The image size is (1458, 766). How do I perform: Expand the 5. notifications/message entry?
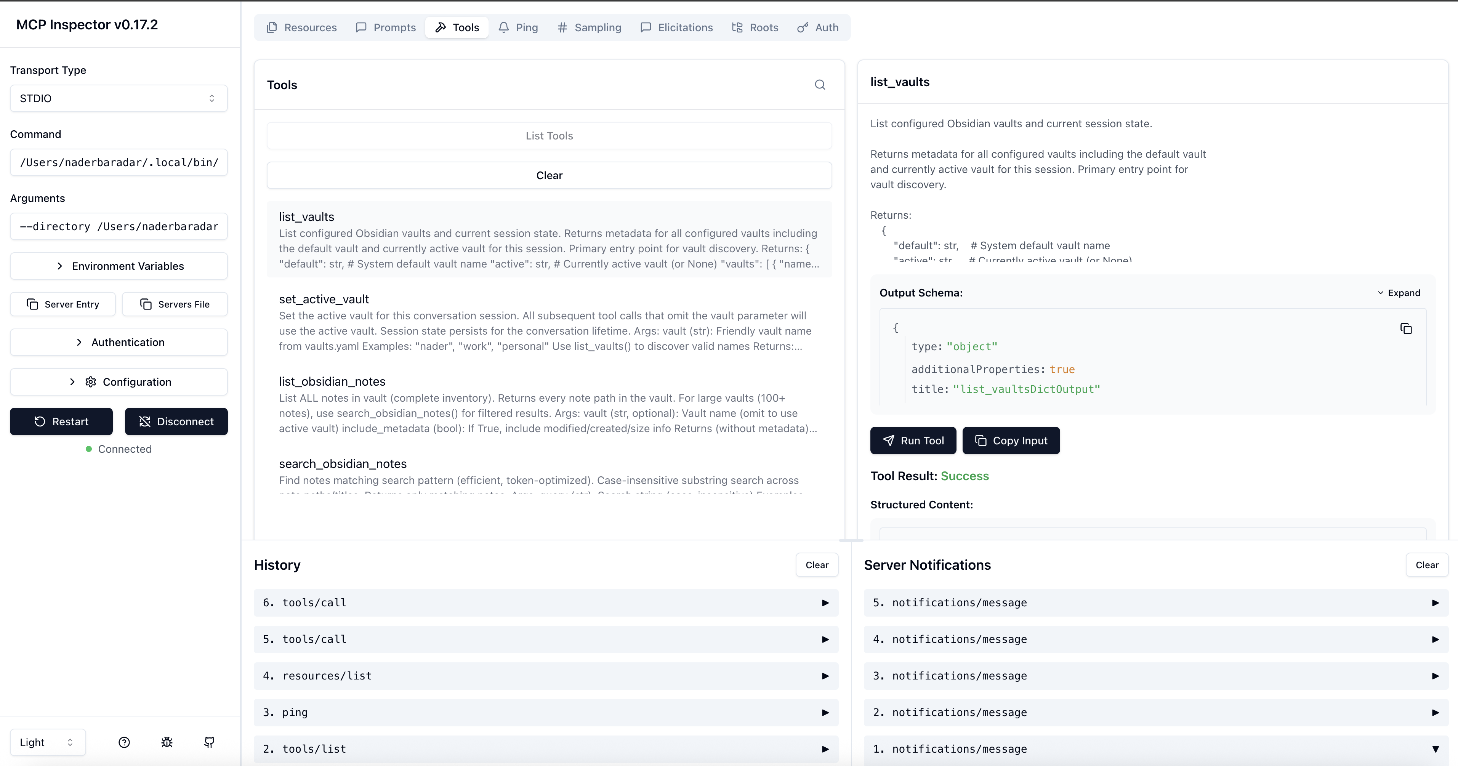click(1155, 603)
